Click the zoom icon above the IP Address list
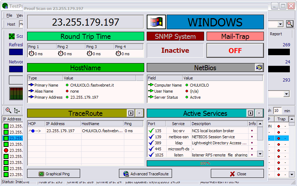This screenshot has width=297, height=186. pos(8,110)
